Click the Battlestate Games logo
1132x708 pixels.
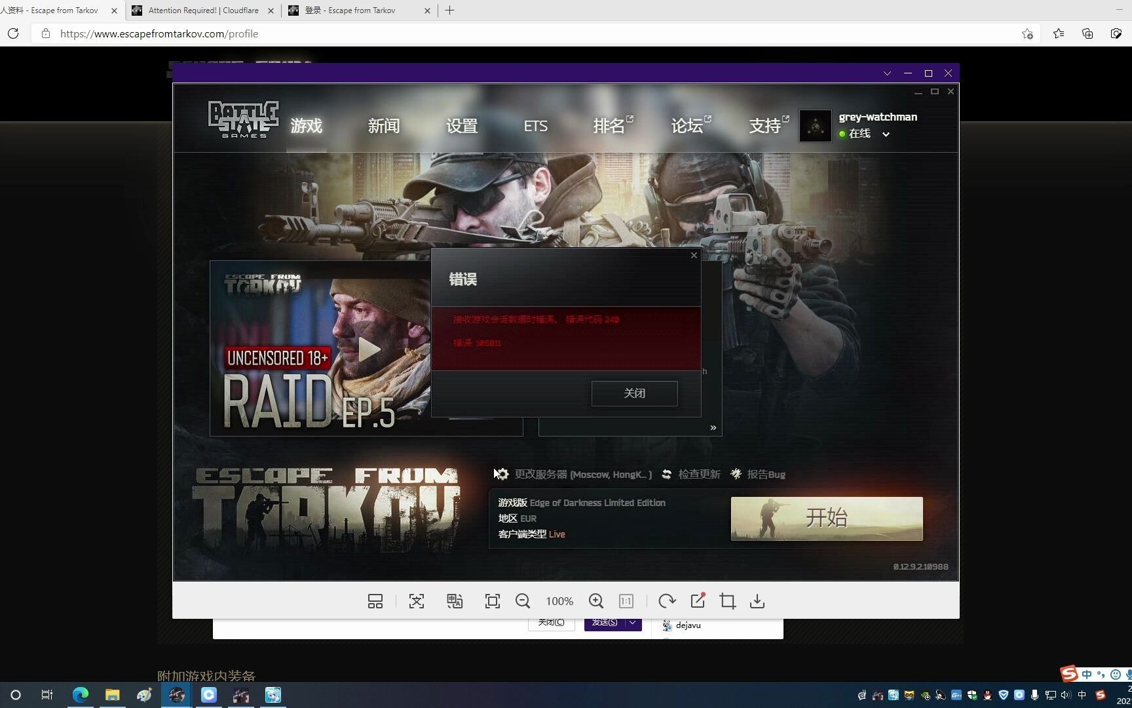[243, 119]
